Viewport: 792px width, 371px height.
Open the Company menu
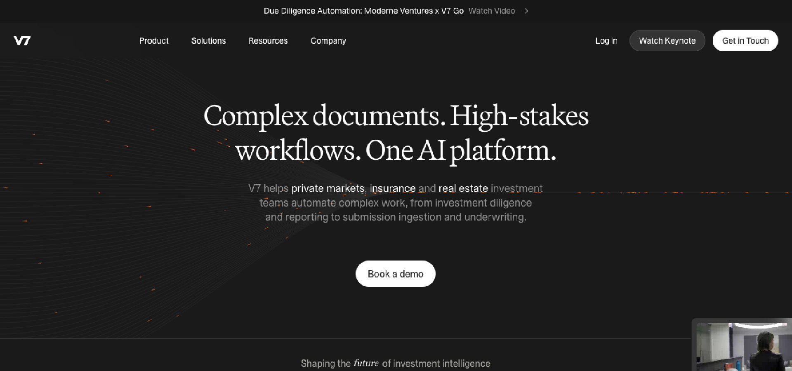[x=328, y=41]
